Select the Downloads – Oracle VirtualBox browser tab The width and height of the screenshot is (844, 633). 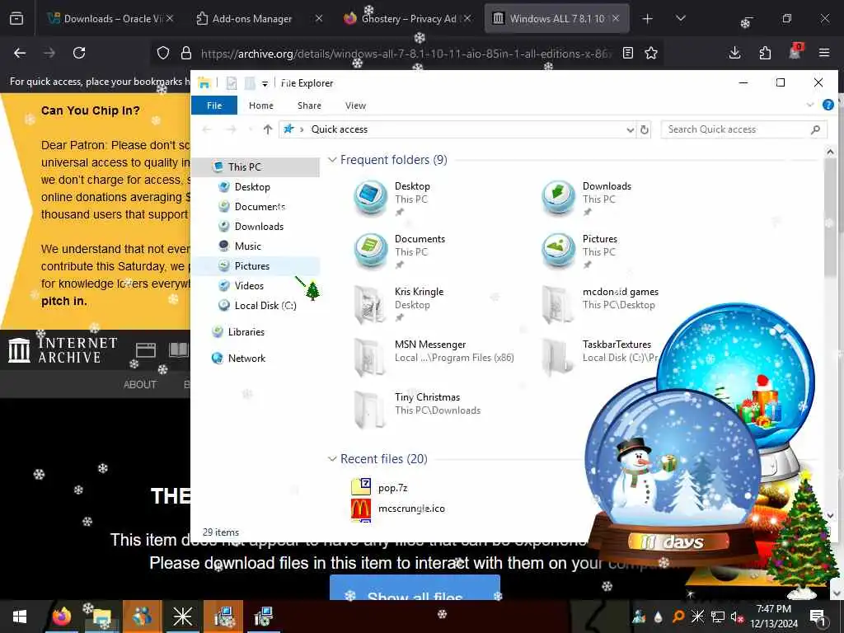click(x=110, y=18)
